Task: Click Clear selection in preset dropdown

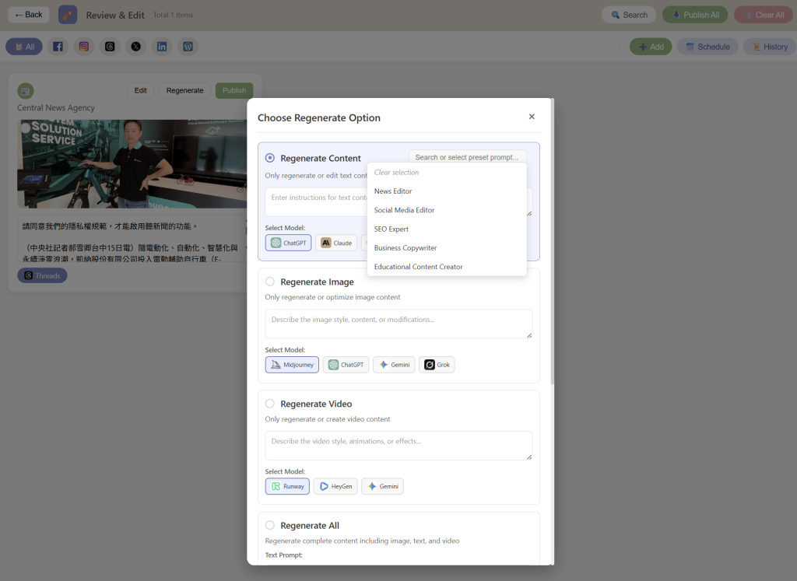Action: click(396, 173)
